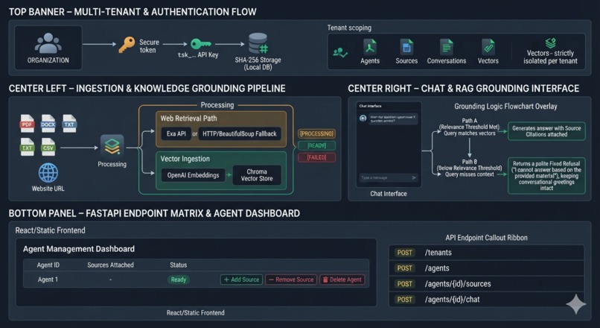Click the Agent 1 table cell
This screenshot has width=600, height=328.
[x=48, y=280]
